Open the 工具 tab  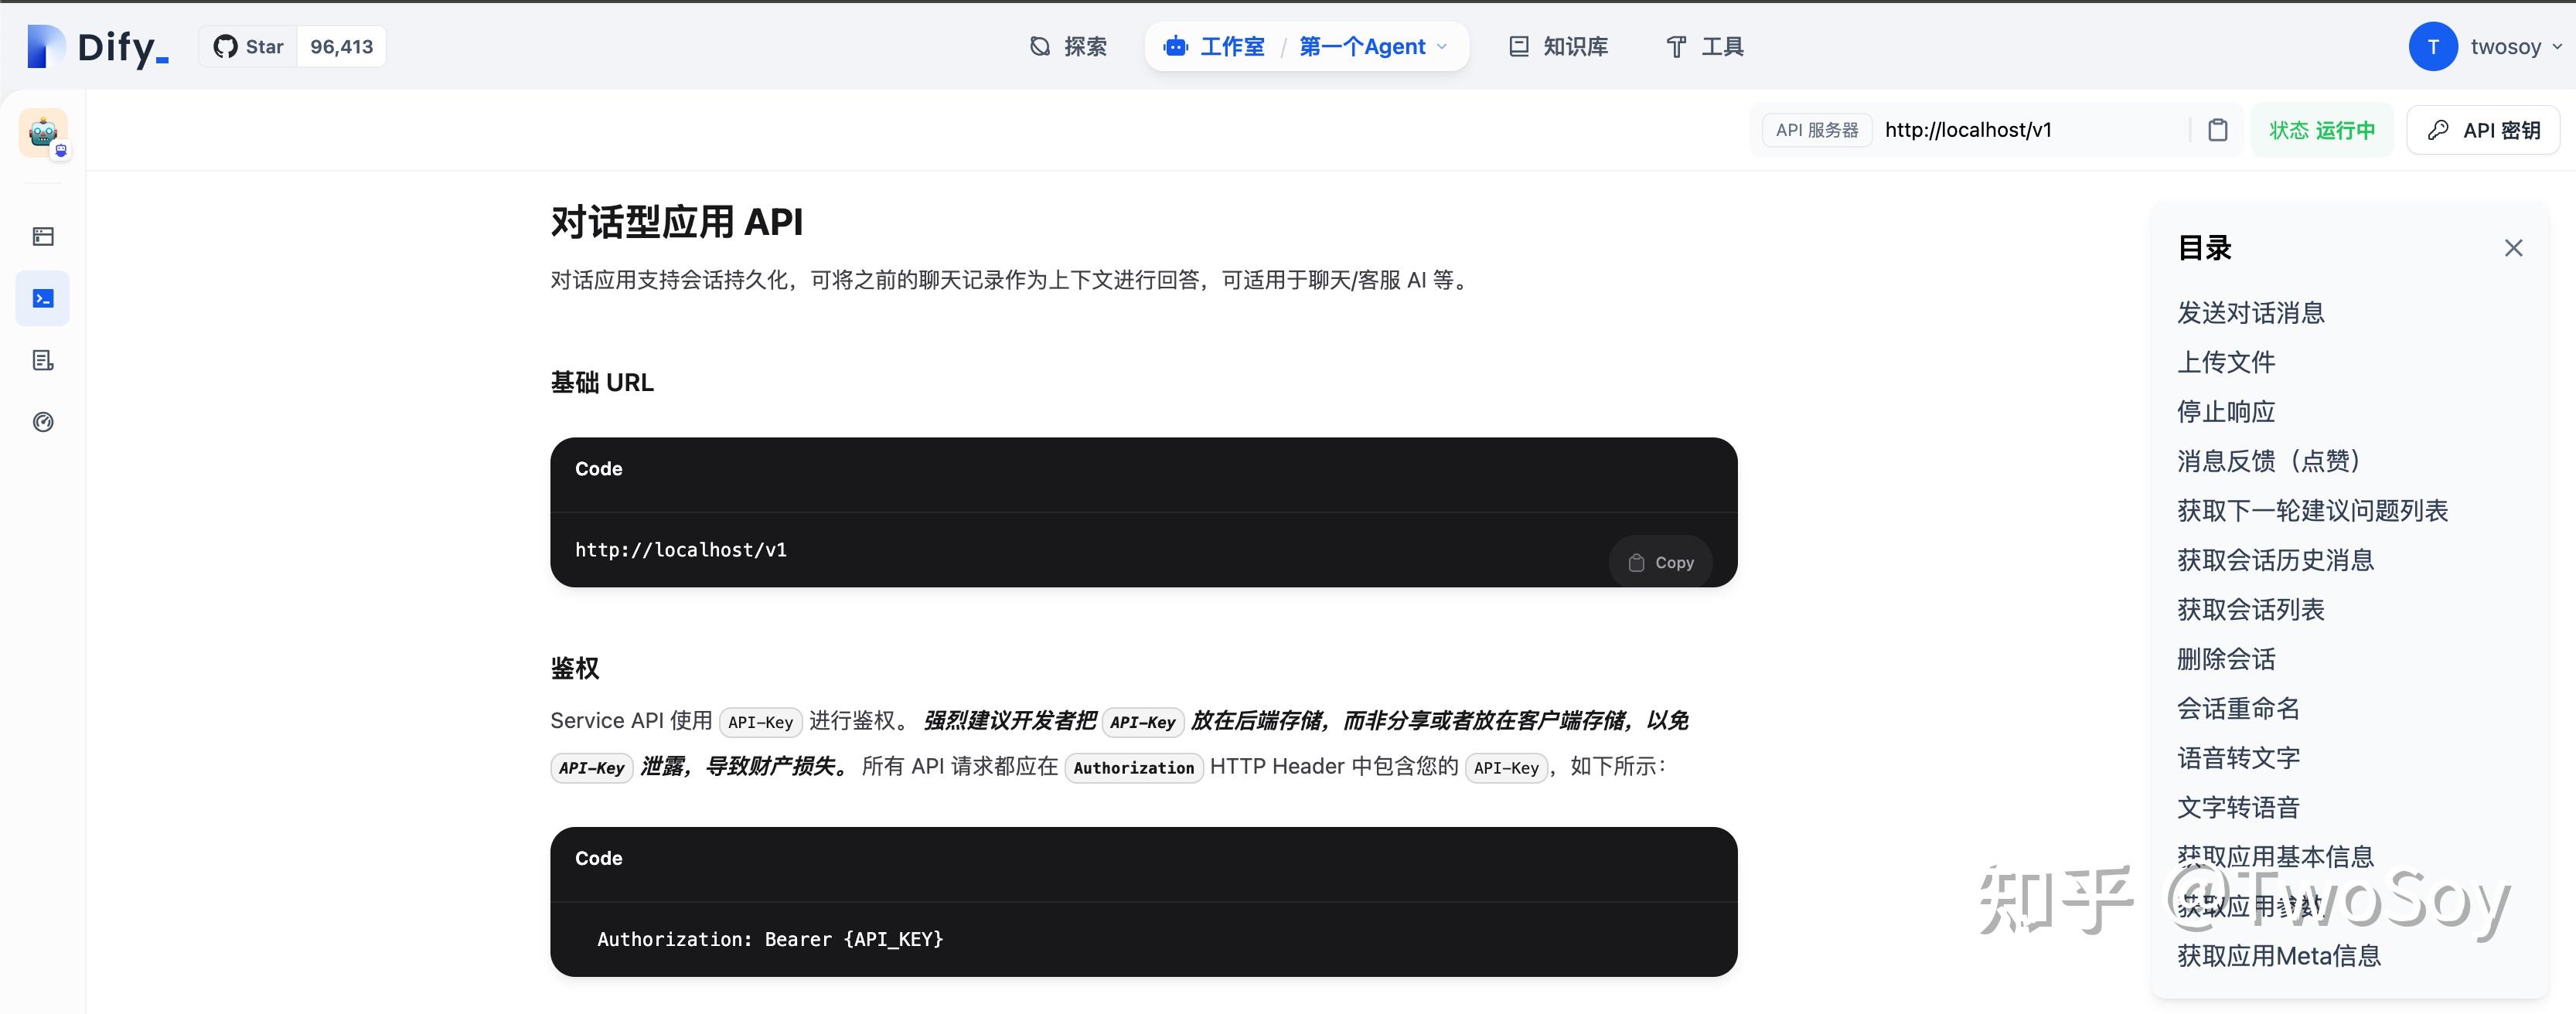point(1704,47)
